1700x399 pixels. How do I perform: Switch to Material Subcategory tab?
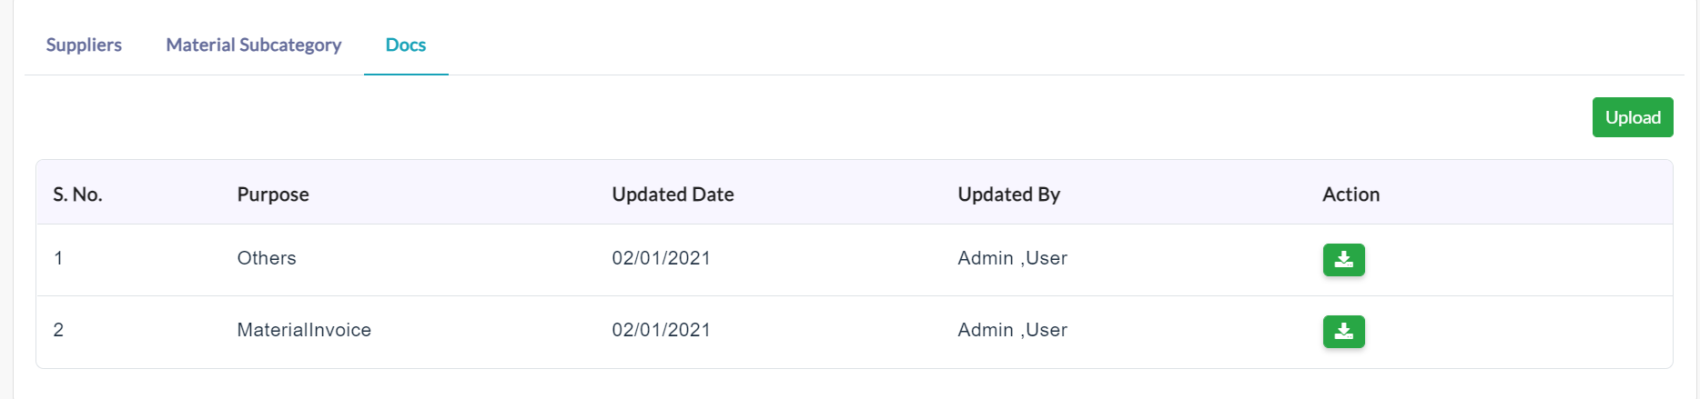pos(254,45)
